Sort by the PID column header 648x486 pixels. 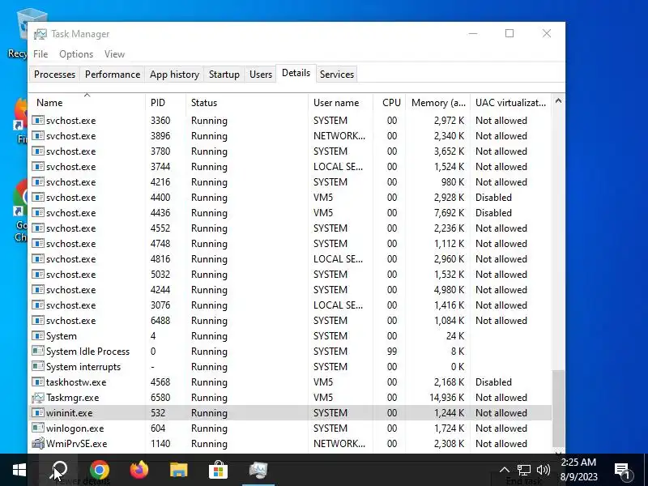165,103
